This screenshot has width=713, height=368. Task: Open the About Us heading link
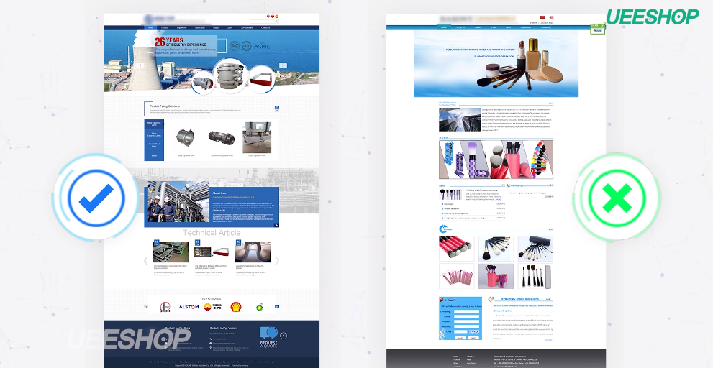click(220, 193)
